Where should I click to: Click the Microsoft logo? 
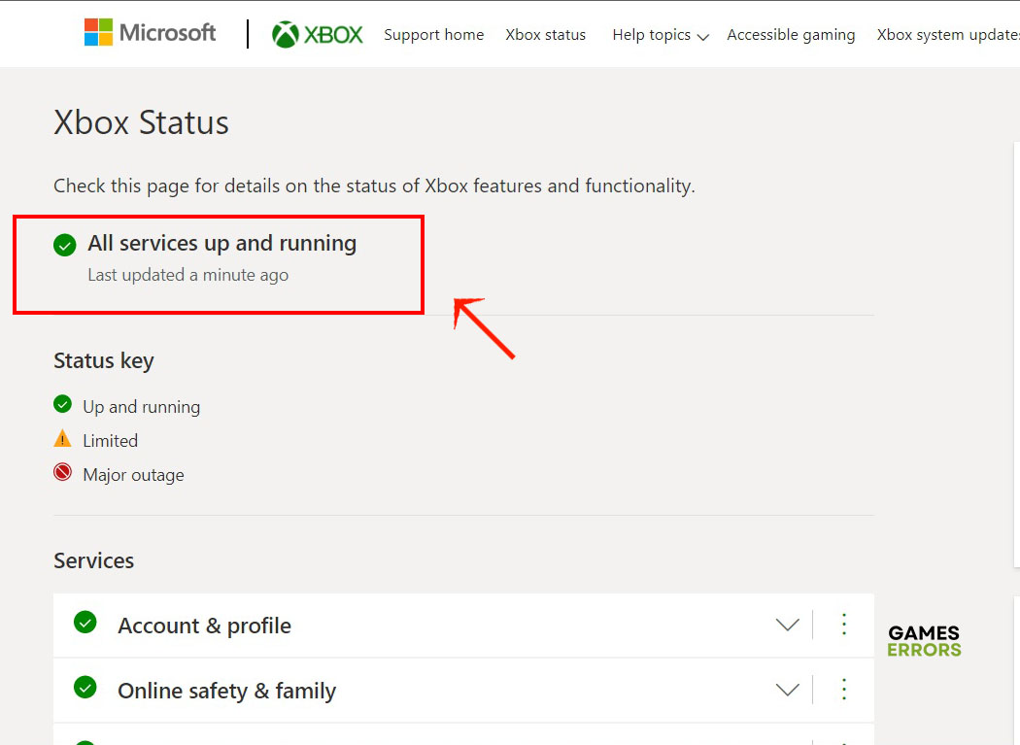coord(151,32)
